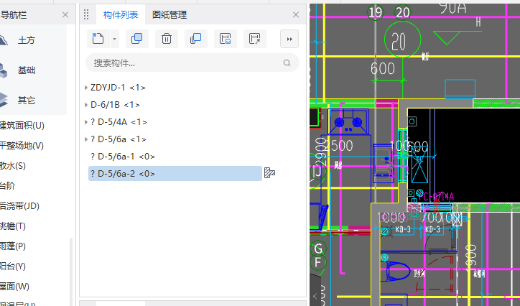The height and width of the screenshot is (306, 520).
Task: Switch to the 图纸管理 tab
Action: [x=170, y=15]
